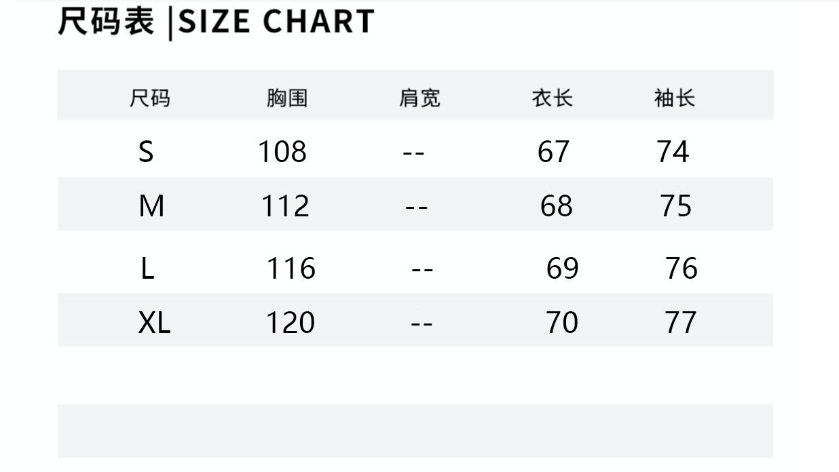This screenshot has width=839, height=472.
Task: Select the L size row label
Action: pos(148,269)
